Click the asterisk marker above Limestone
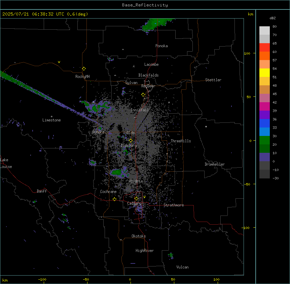The image size is (290, 284). pos(51,117)
